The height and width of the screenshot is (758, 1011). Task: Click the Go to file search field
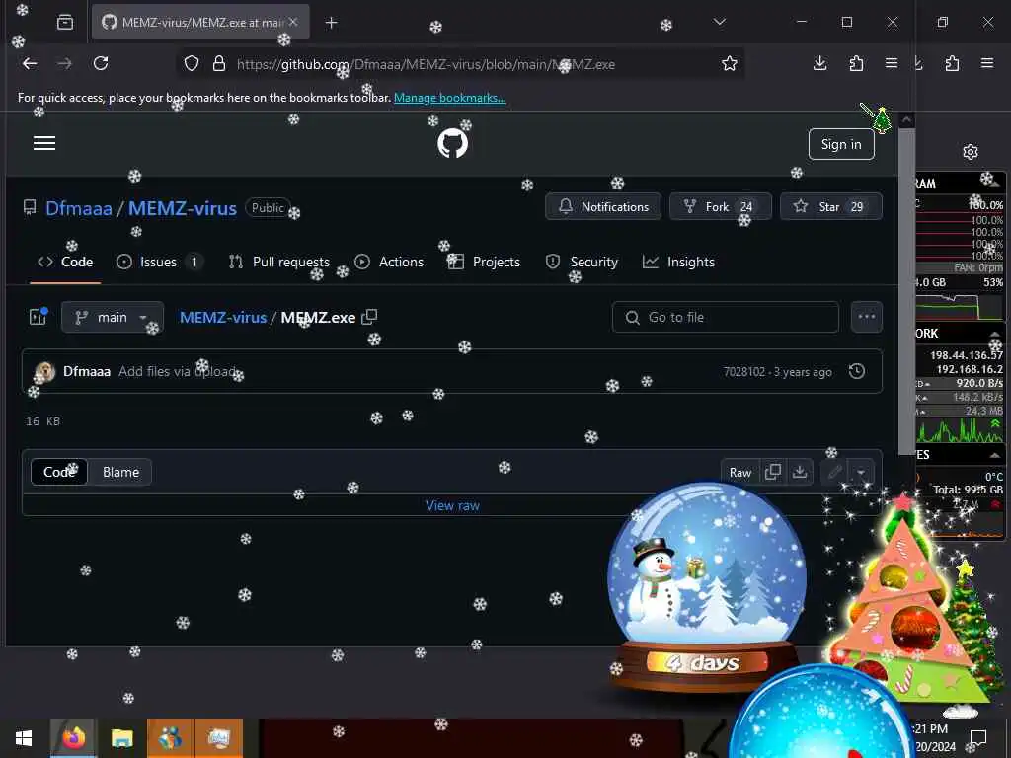pyautogui.click(x=726, y=317)
